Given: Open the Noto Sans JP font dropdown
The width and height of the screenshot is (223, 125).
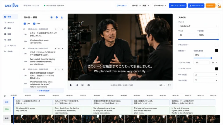Looking at the screenshot, I should [198, 26].
